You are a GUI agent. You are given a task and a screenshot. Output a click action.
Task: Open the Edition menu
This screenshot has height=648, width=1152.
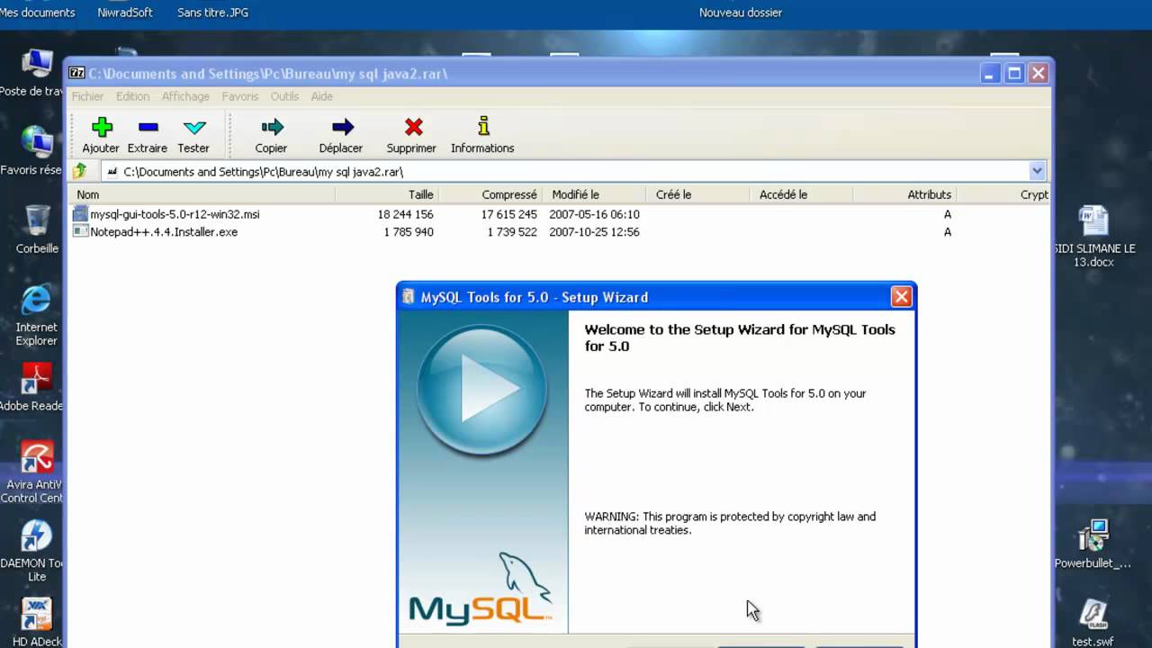[x=132, y=96]
